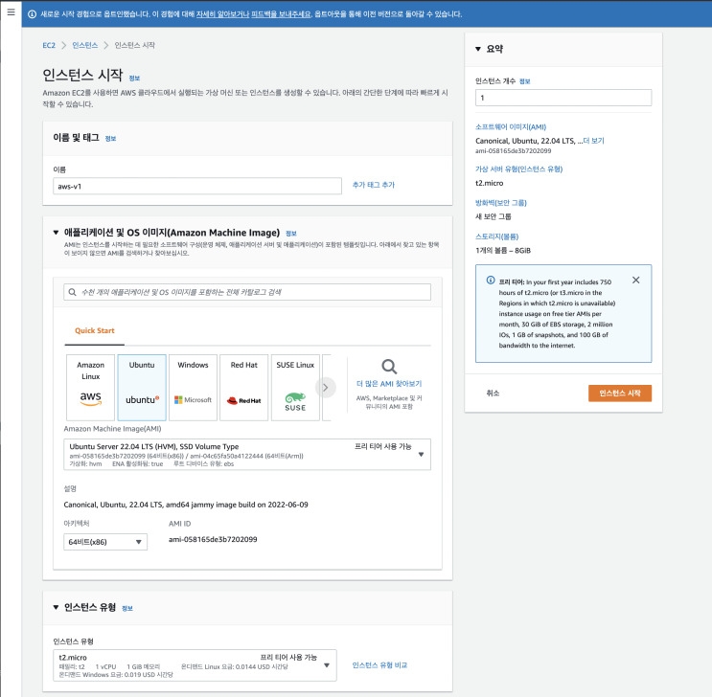Click 정보 link next to 인스턴스 개수
712x697 pixels.
pyautogui.click(x=524, y=81)
